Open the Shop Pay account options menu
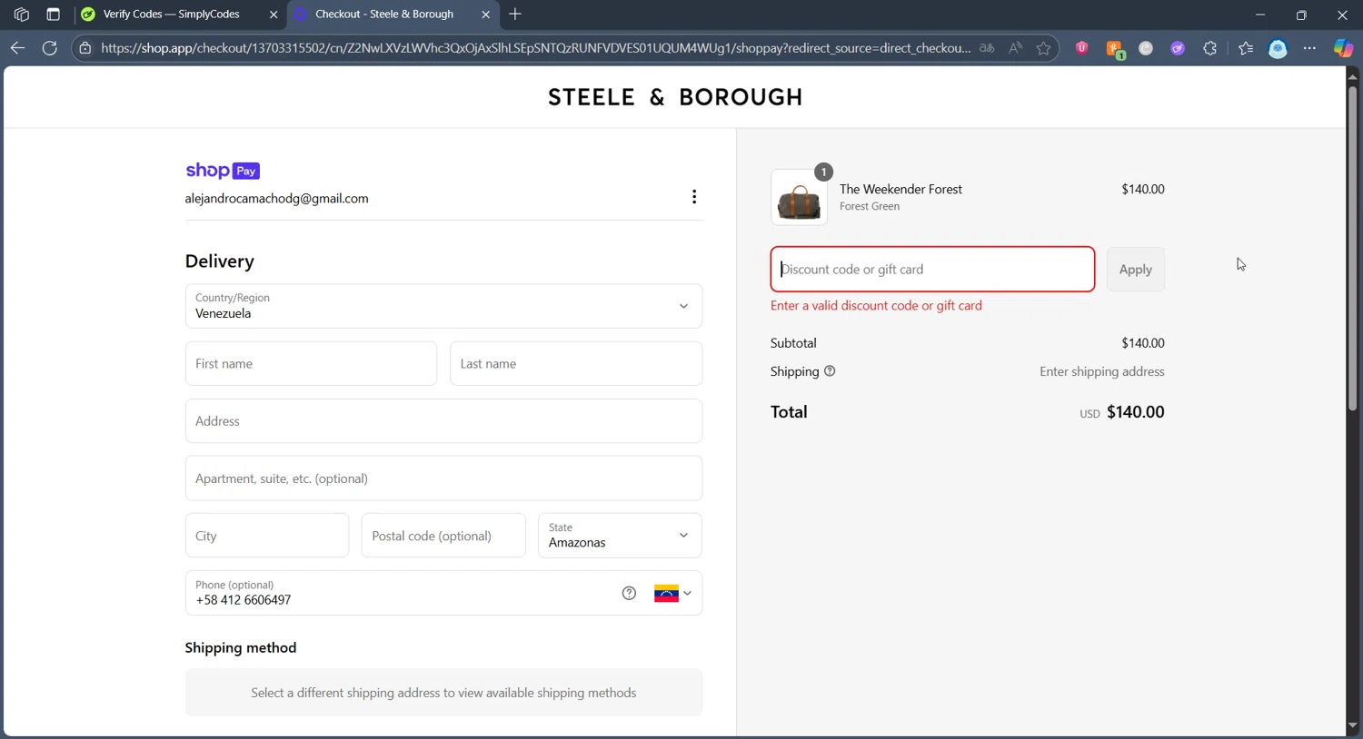Image resolution: width=1363 pixels, height=739 pixels. (x=694, y=197)
